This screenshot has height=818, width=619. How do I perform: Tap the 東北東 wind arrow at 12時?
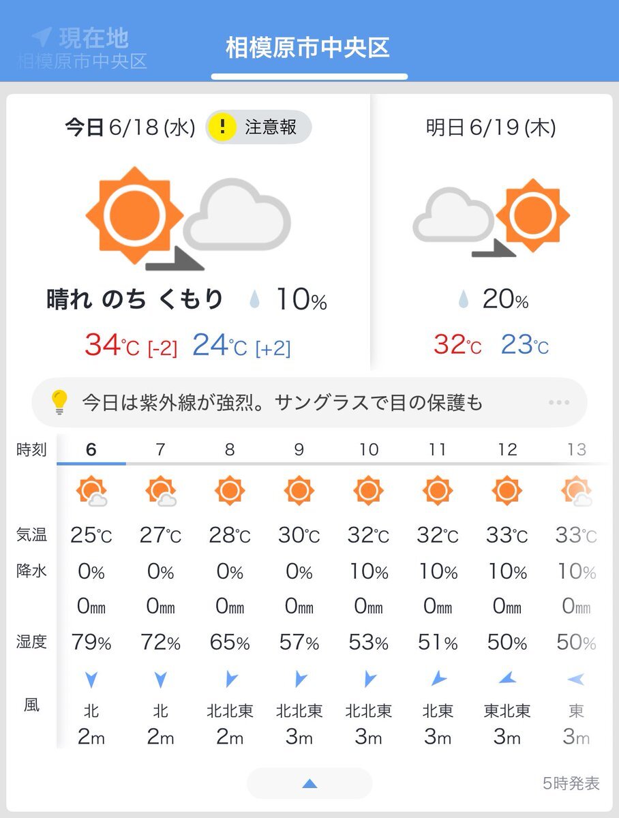(x=507, y=678)
